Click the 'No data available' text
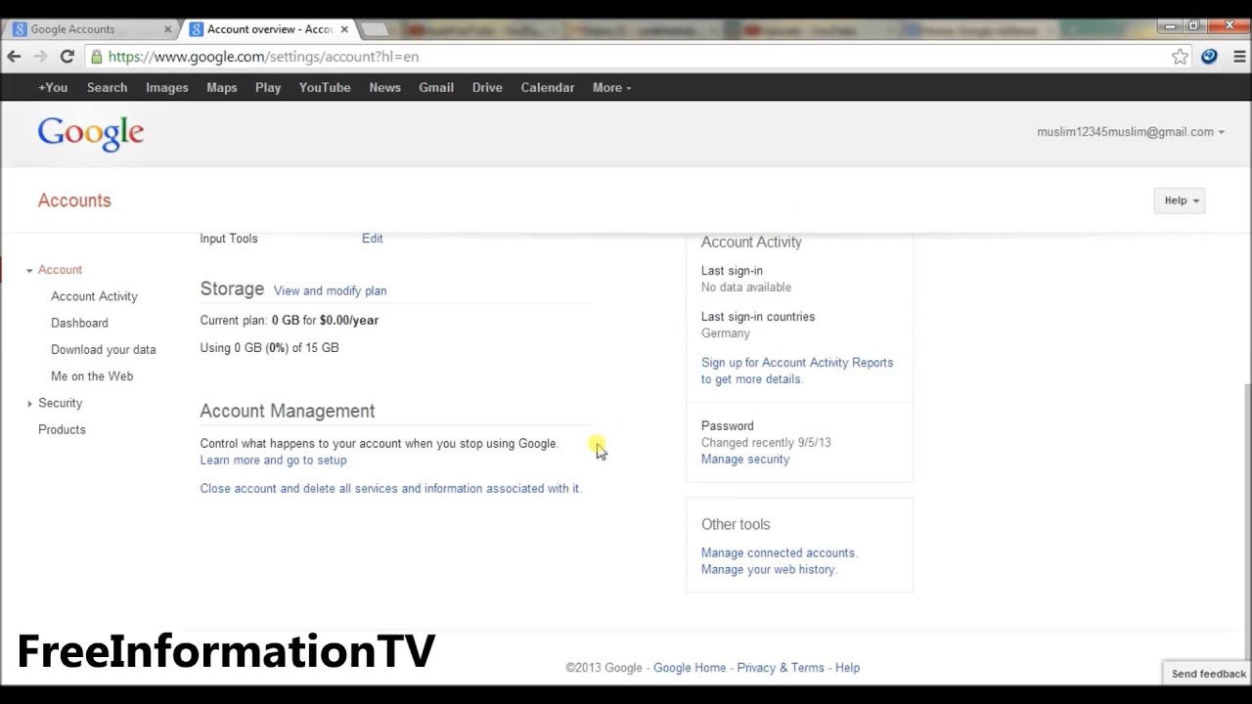The image size is (1252, 704). [746, 287]
